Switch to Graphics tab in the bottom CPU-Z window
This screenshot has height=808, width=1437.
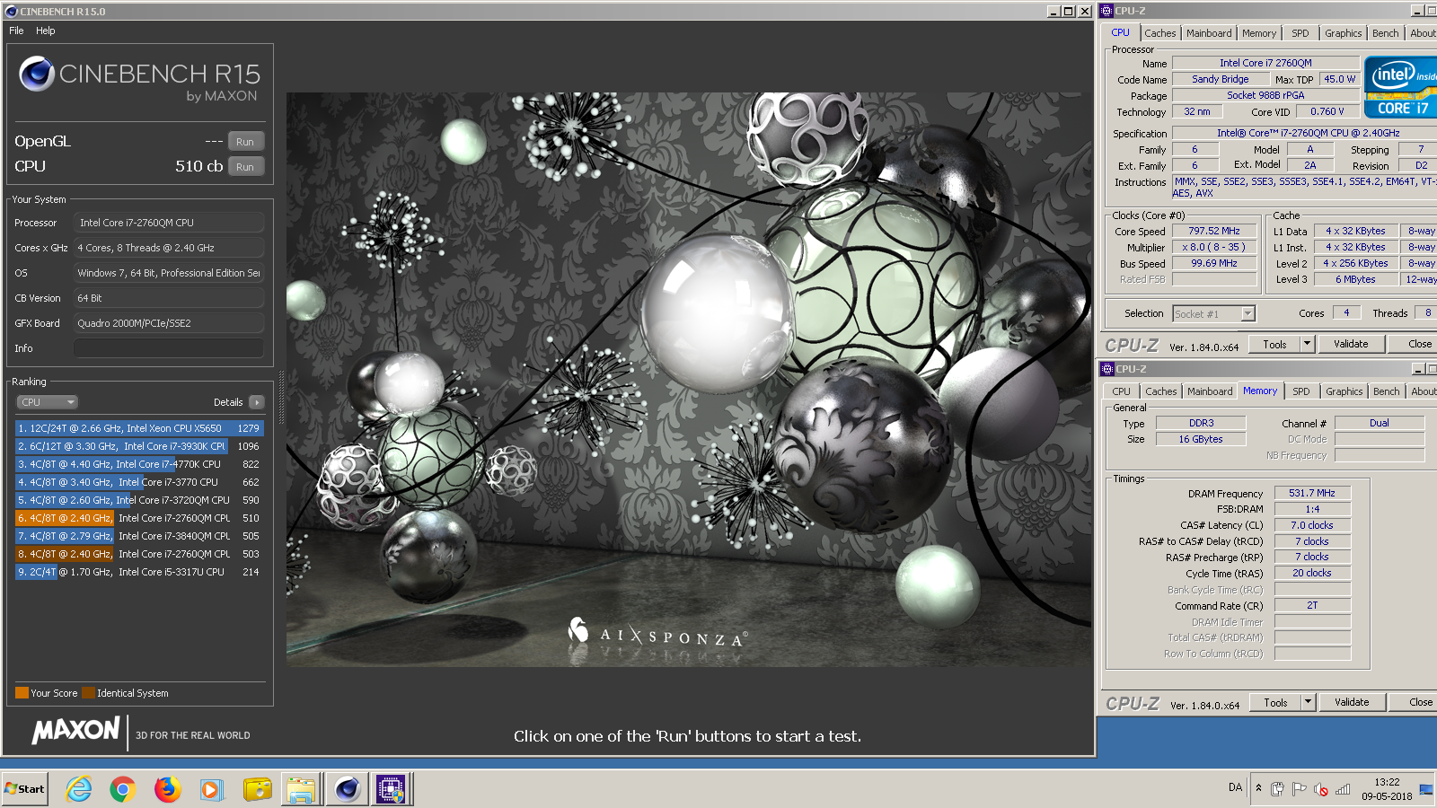point(1344,391)
